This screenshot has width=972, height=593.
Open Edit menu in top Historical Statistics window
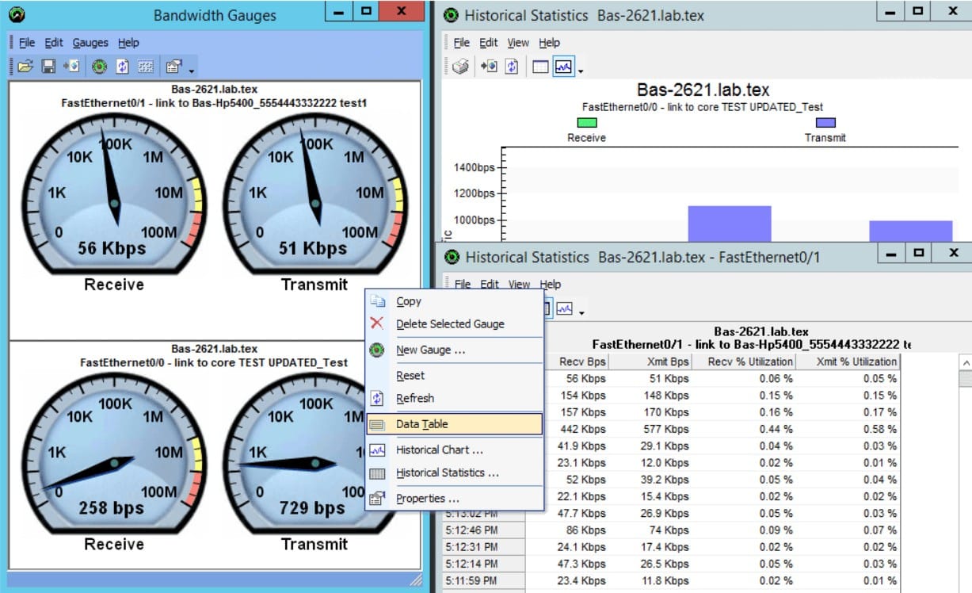pyautogui.click(x=489, y=43)
